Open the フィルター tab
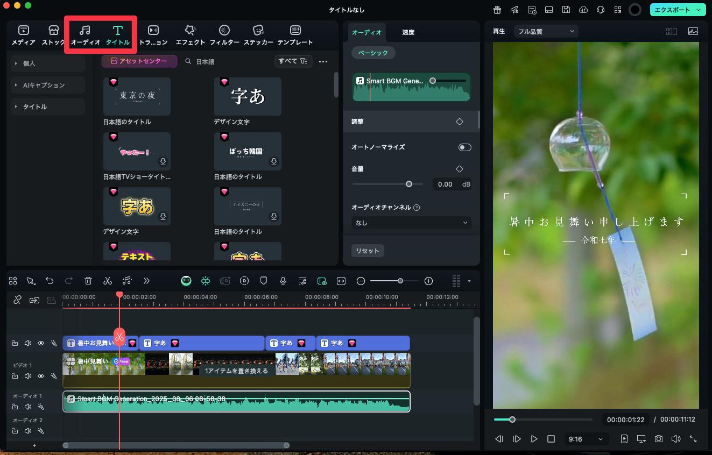 tap(224, 35)
